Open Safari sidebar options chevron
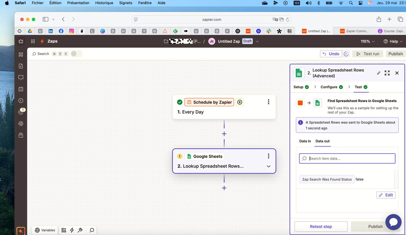406x235 pixels. click(53, 19)
